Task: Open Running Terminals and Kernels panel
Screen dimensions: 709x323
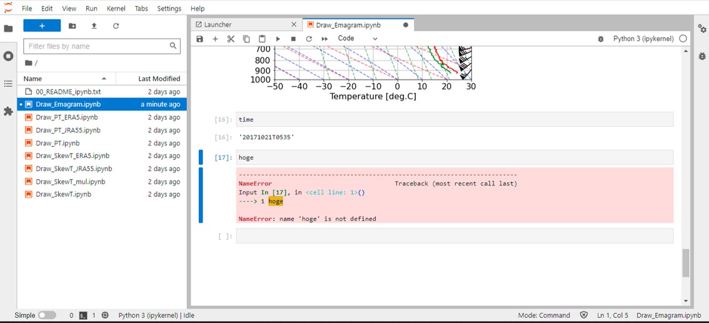Action: click(x=8, y=56)
